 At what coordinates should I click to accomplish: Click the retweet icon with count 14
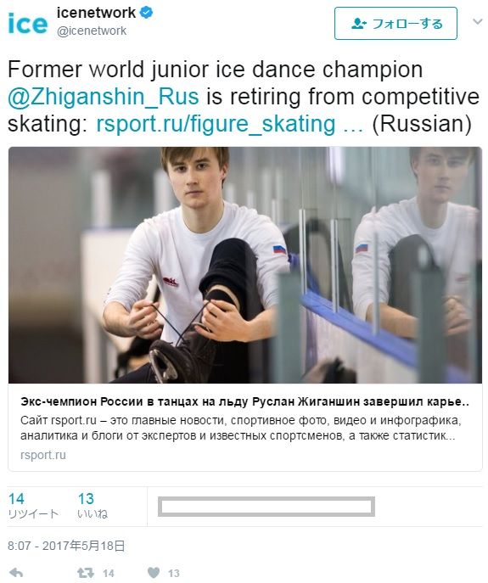click(85, 573)
